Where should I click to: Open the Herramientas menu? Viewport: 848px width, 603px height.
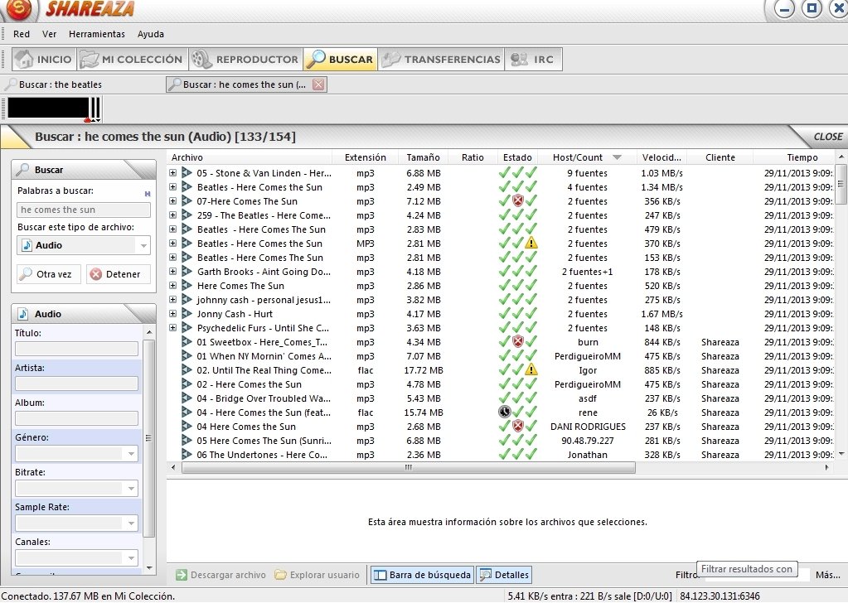97,34
